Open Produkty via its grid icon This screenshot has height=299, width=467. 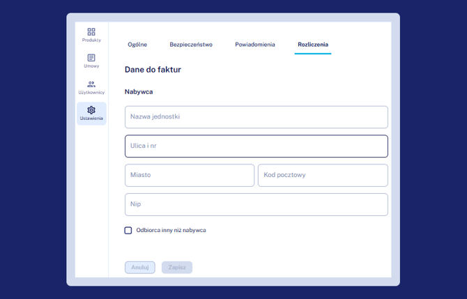pyautogui.click(x=91, y=32)
